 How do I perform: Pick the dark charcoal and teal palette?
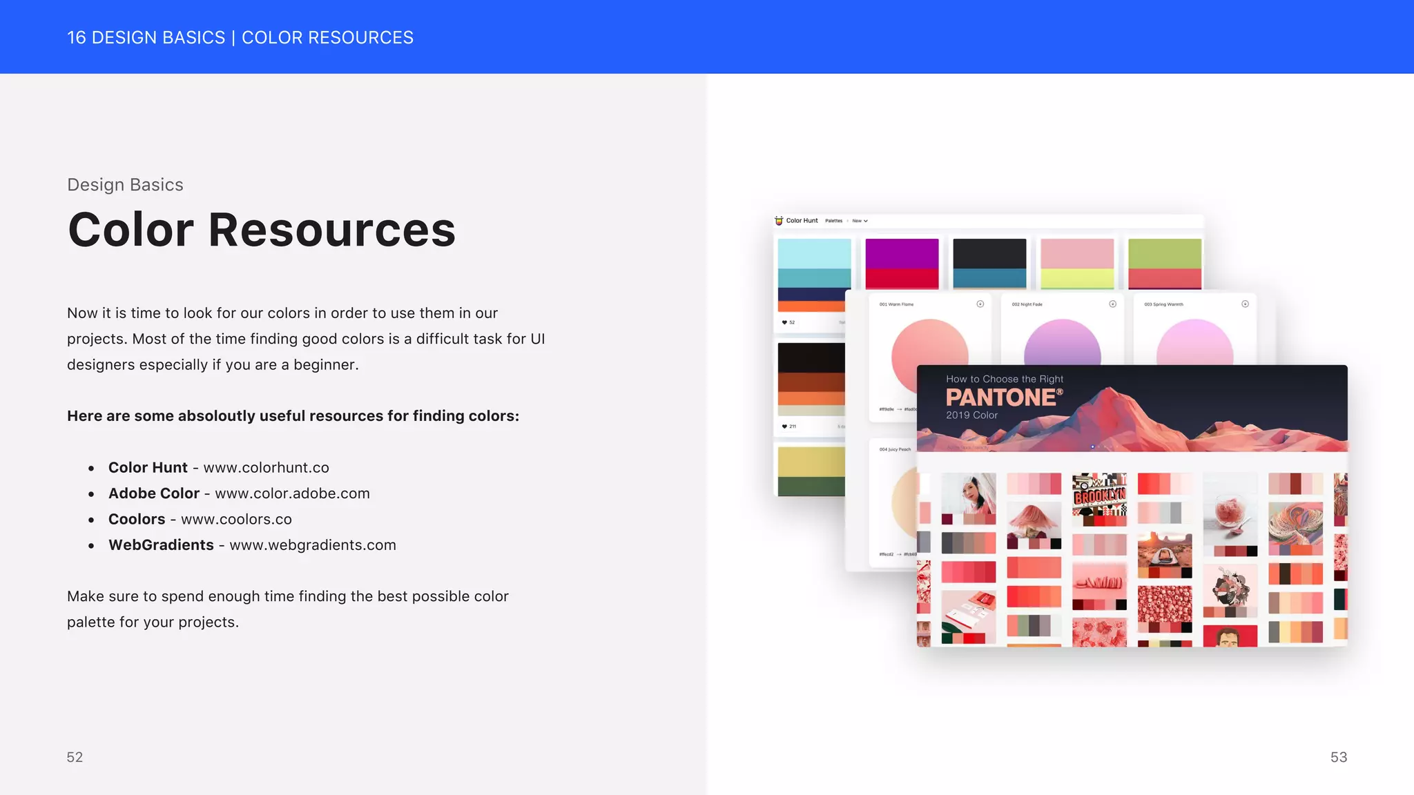[989, 264]
